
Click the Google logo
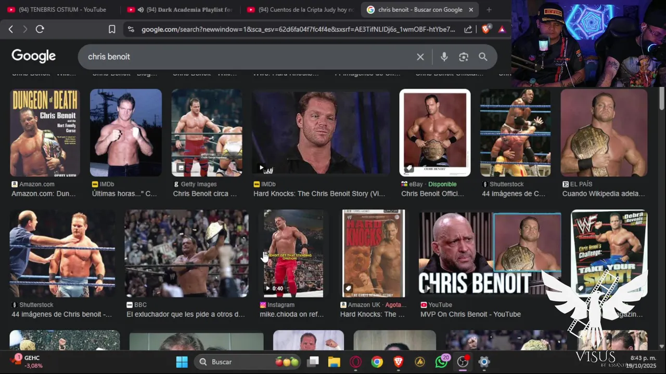(34, 56)
